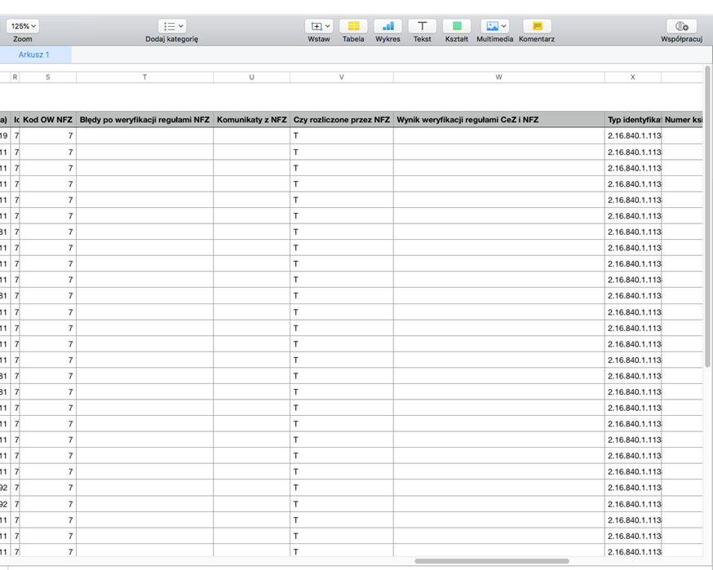The image size is (713, 570).
Task: Insert a chart using Wykres icon
Action: coord(387,26)
